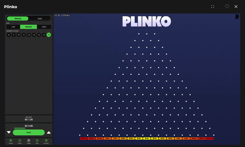Set number of rows to 14
Screen dimensions: 245x147
point(39,35)
